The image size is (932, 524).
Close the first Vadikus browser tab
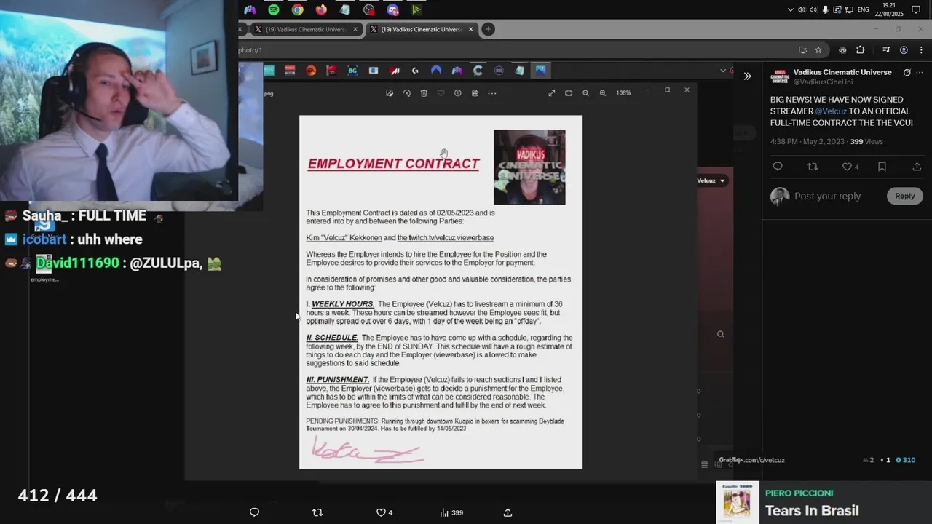click(x=355, y=29)
